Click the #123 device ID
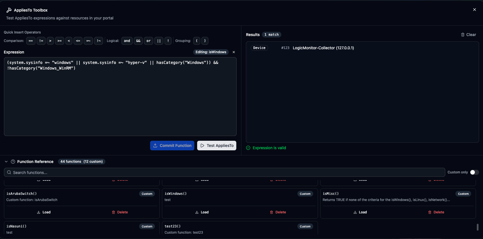483x239 pixels. [x=285, y=48]
